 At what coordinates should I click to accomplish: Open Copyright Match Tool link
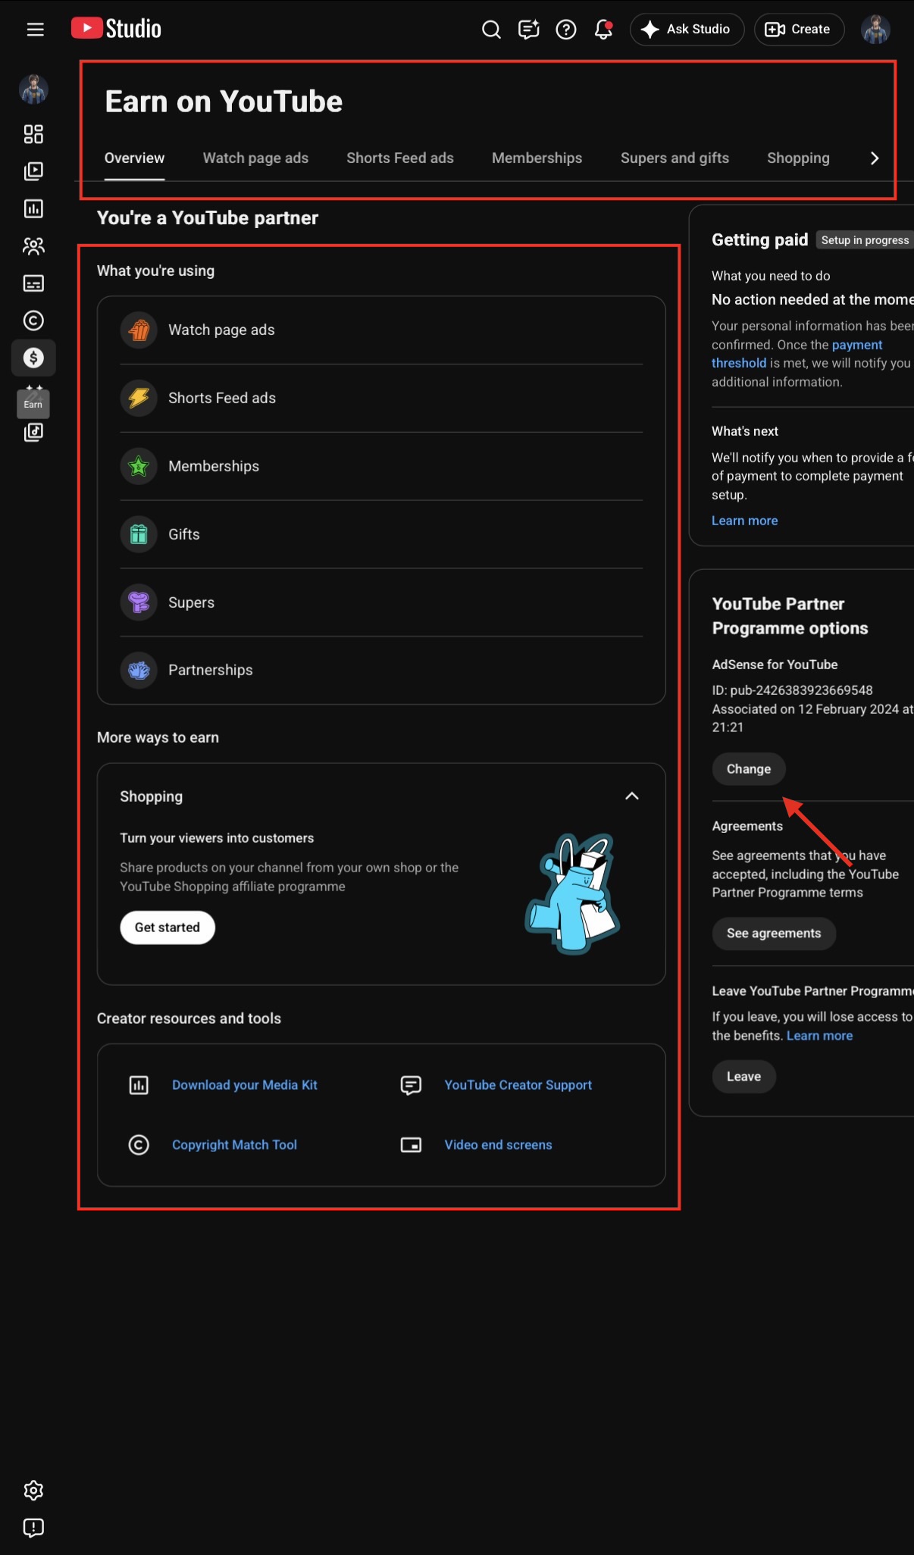[234, 1145]
